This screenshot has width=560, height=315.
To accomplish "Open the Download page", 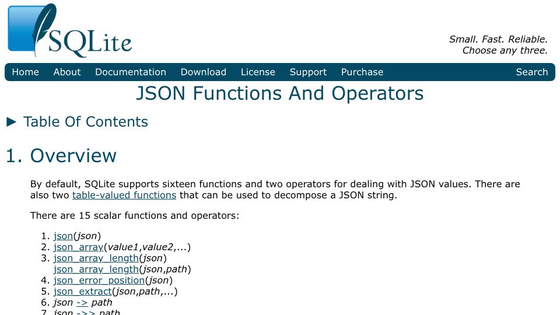I will 204,72.
